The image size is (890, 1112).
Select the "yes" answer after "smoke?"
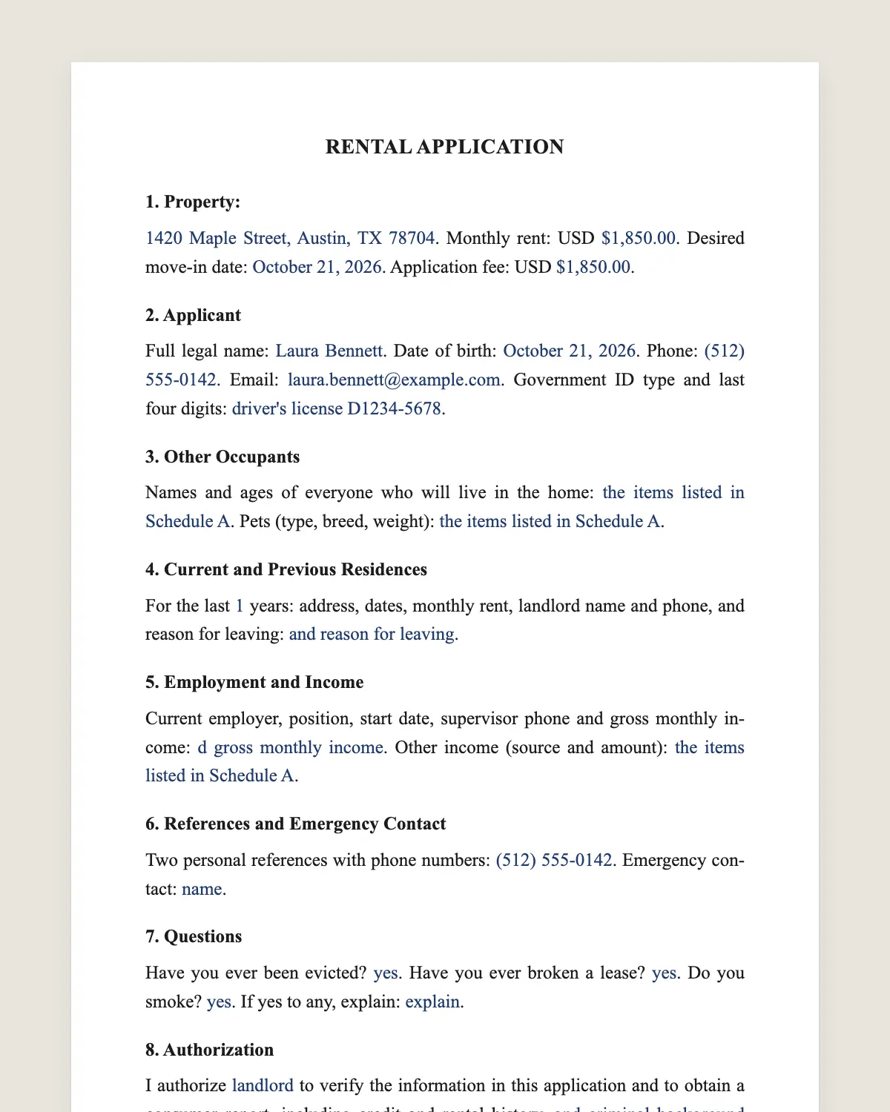tap(219, 1002)
